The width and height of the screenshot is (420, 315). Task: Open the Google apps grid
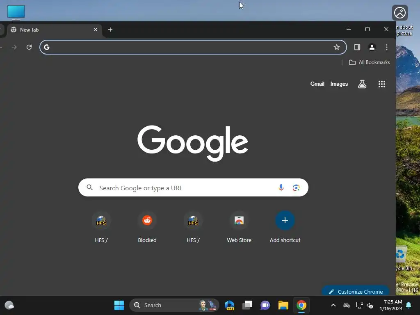click(x=382, y=84)
